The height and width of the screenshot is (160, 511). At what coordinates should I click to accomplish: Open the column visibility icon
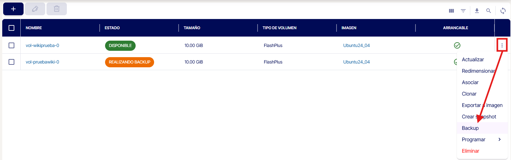pyautogui.click(x=451, y=11)
